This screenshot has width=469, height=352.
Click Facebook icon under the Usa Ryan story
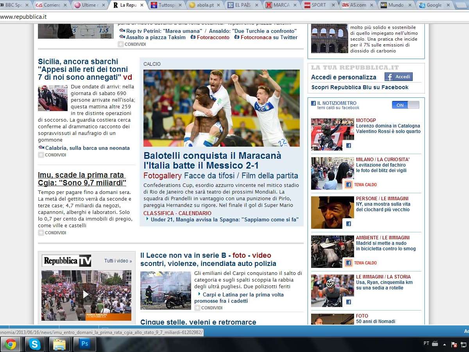pos(348,302)
